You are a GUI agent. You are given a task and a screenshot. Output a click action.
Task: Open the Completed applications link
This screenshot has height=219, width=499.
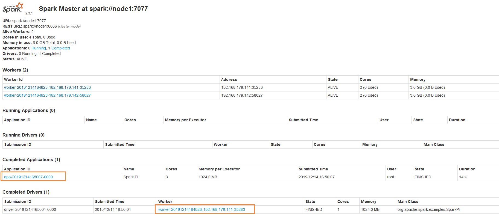point(61,48)
